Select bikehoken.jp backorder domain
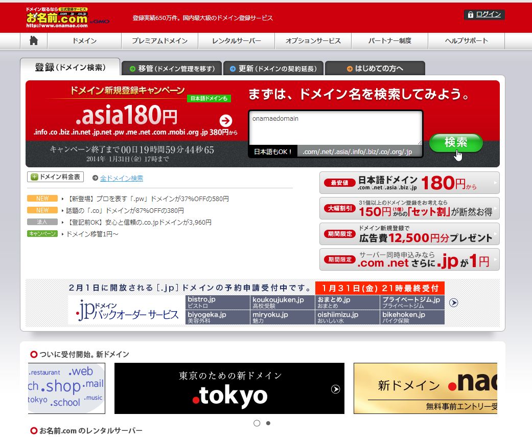This screenshot has height=437, width=532. (412, 317)
